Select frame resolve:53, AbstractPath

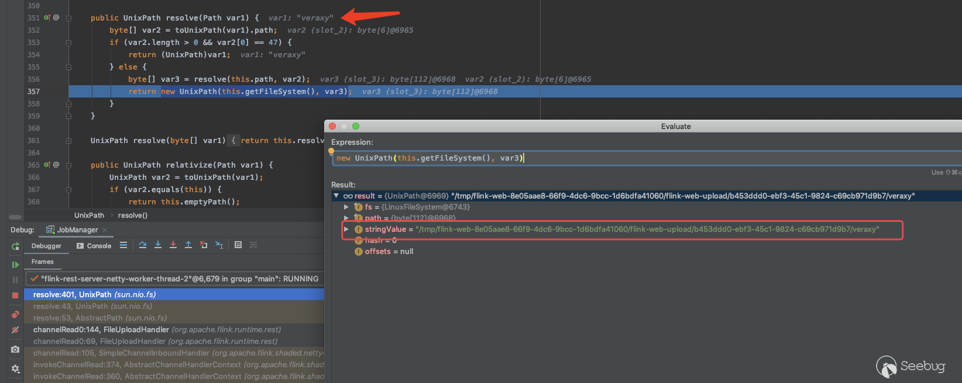(174, 318)
